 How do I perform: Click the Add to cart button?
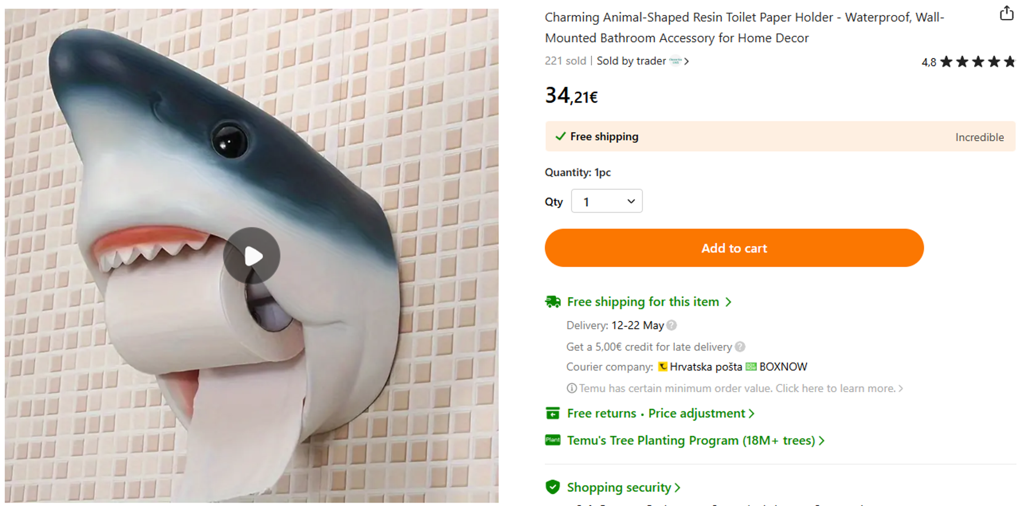tap(734, 248)
